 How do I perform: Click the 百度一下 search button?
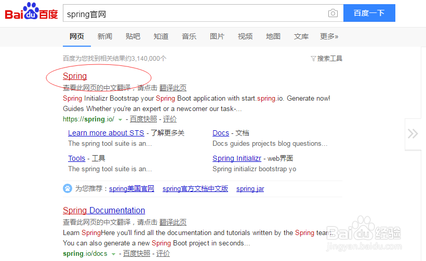369,13
